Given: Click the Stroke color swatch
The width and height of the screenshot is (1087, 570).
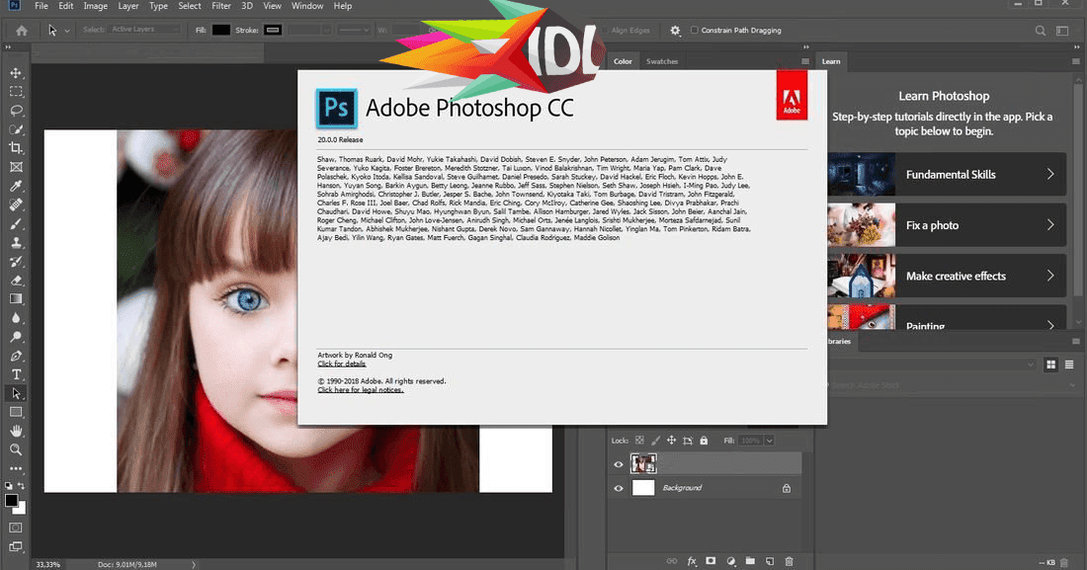Looking at the screenshot, I should [273, 30].
